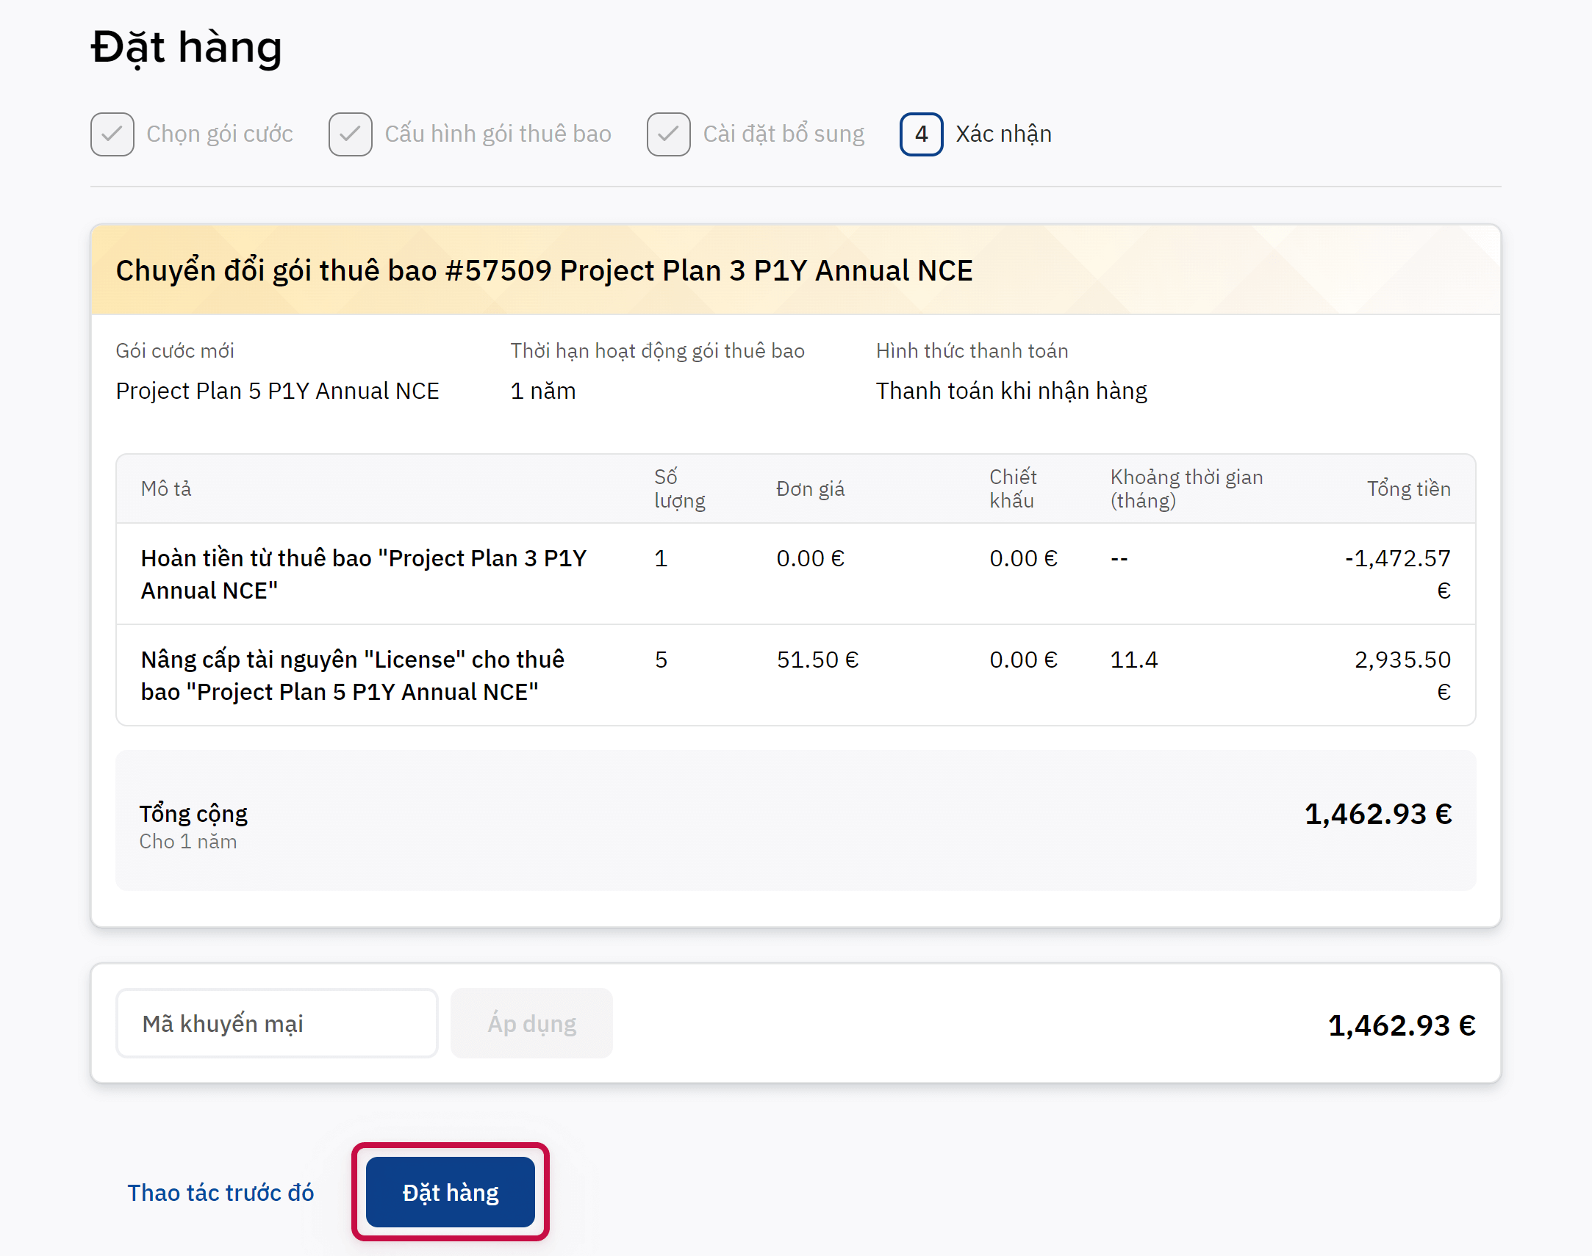Click the Thanh toán khi nhận hàng value
The width and height of the screenshot is (1592, 1256).
coord(1011,391)
